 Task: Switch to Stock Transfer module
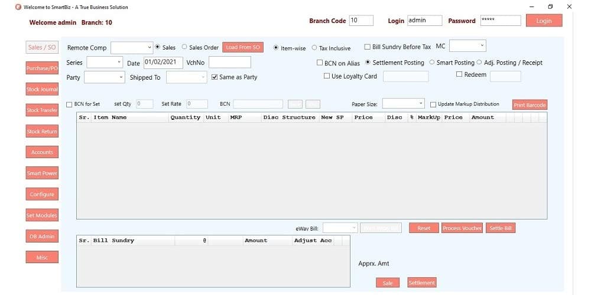pos(42,110)
